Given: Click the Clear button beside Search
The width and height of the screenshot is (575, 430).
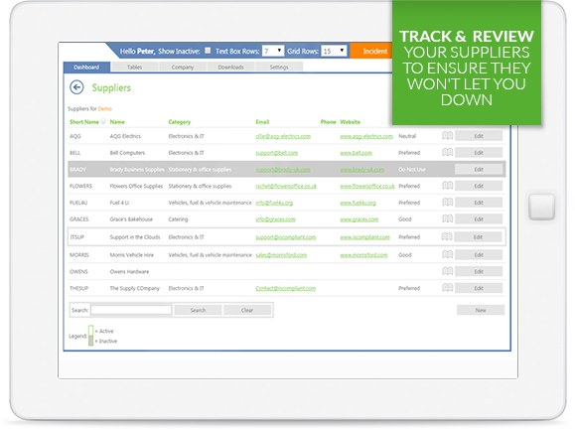Looking at the screenshot, I should 247,310.
